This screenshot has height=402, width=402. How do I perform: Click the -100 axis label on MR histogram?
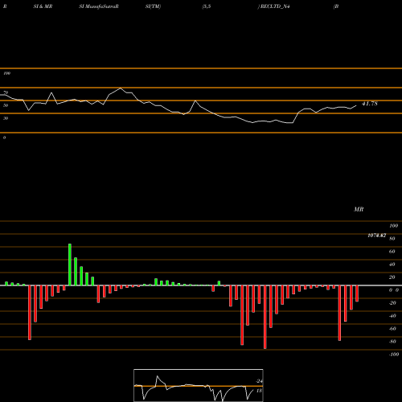tap(394, 355)
